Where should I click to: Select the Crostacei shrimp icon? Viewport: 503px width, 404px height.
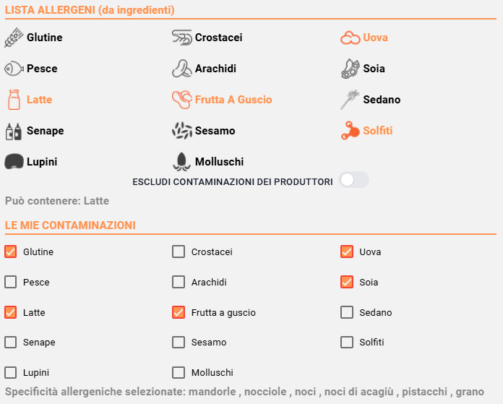tap(182, 38)
